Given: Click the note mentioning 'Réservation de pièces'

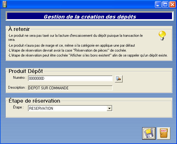Looking at the screenshot, I should [x=67, y=50].
